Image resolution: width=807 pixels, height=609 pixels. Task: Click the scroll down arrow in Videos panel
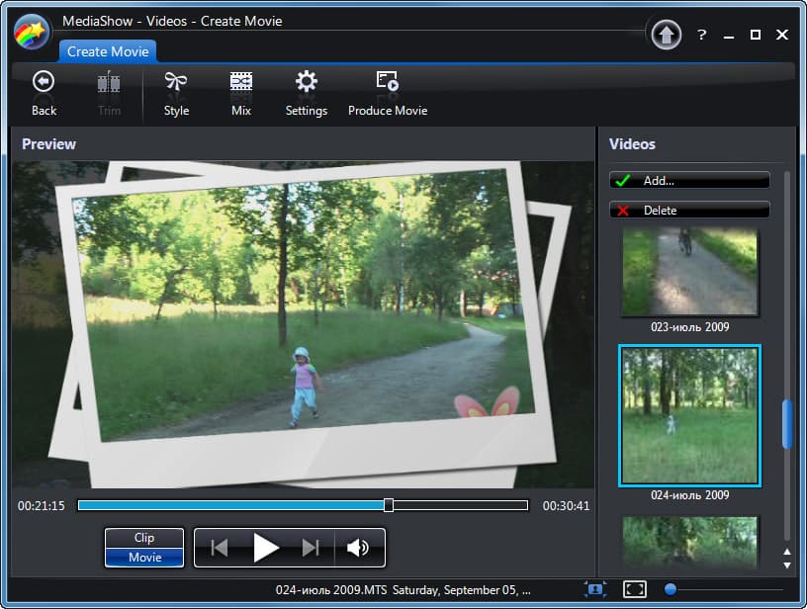click(x=787, y=565)
